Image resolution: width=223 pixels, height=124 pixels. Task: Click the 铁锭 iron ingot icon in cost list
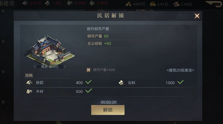(x=29, y=83)
